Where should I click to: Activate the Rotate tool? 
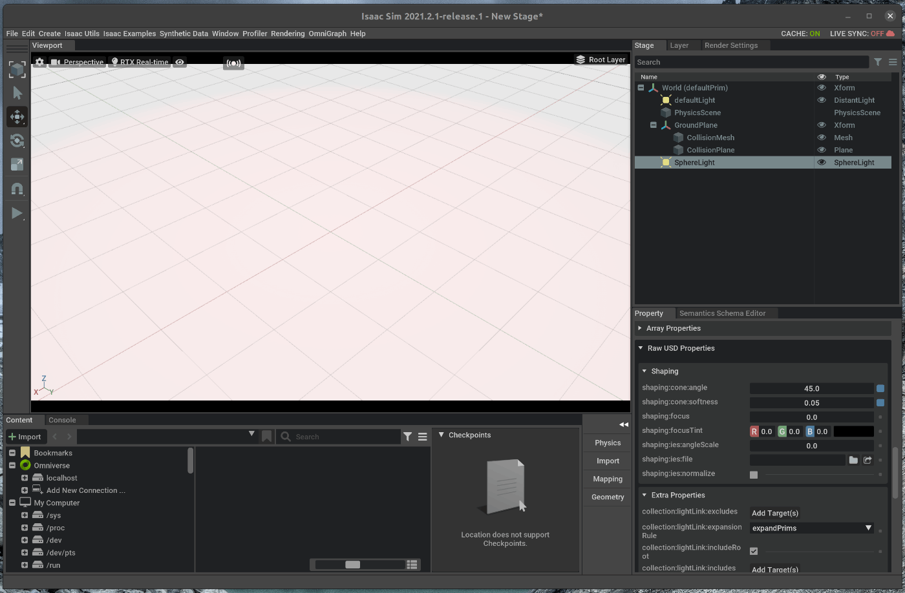[x=17, y=141]
